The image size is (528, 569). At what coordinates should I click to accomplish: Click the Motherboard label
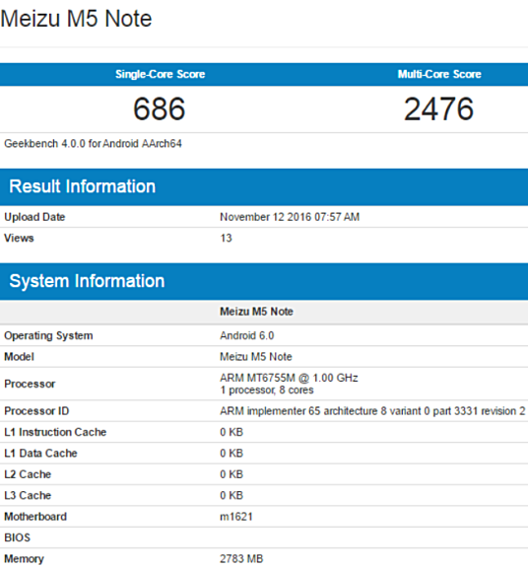35,517
